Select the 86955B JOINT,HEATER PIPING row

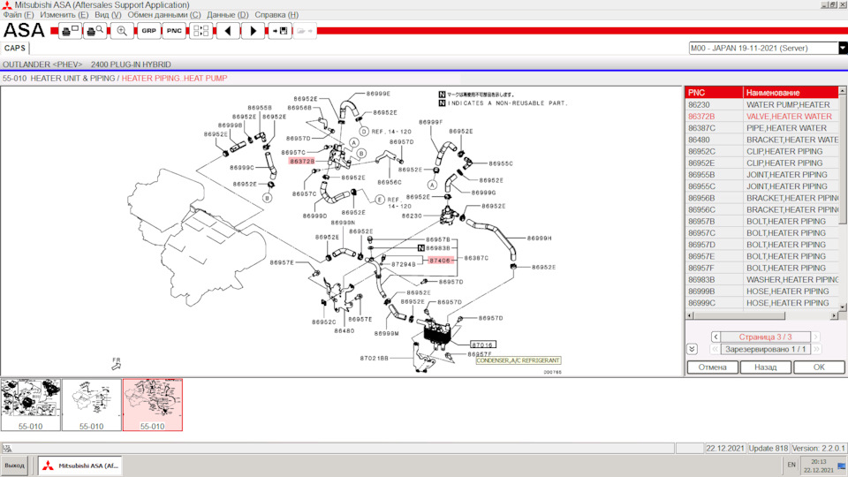pyautogui.click(x=761, y=175)
